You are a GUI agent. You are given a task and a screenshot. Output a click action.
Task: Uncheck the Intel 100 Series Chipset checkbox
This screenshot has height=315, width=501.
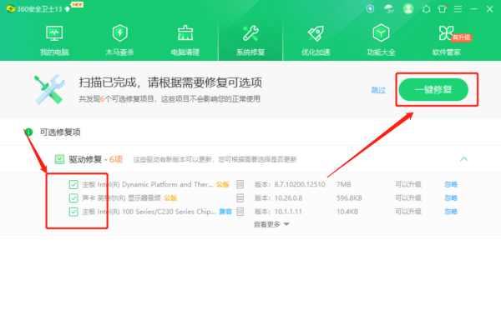(x=73, y=212)
